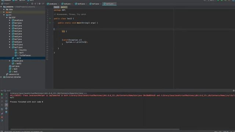Image resolution: width=235 pixels, height=132 pixels.
Task: Clear console with the trash icon
Action: coord(6,112)
